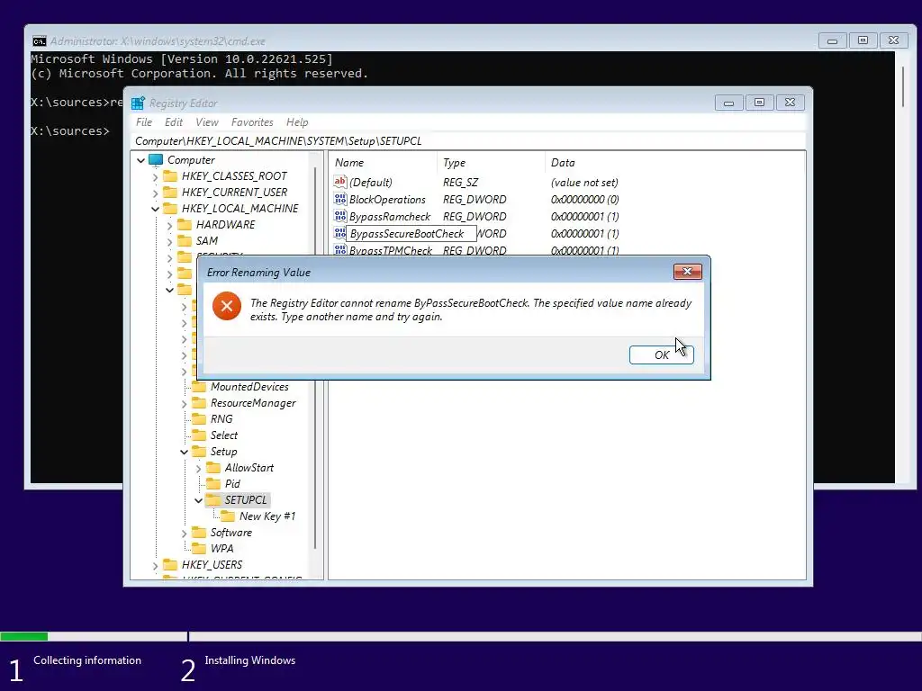Expand the SAM key
This screenshot has height=691, width=922.
click(x=170, y=241)
